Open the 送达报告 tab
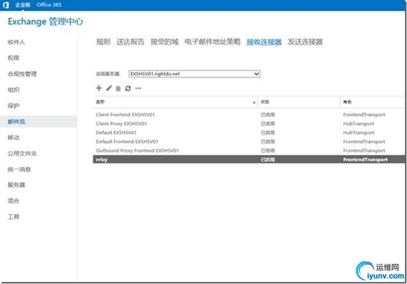This screenshot has width=407, height=284. pos(130,41)
